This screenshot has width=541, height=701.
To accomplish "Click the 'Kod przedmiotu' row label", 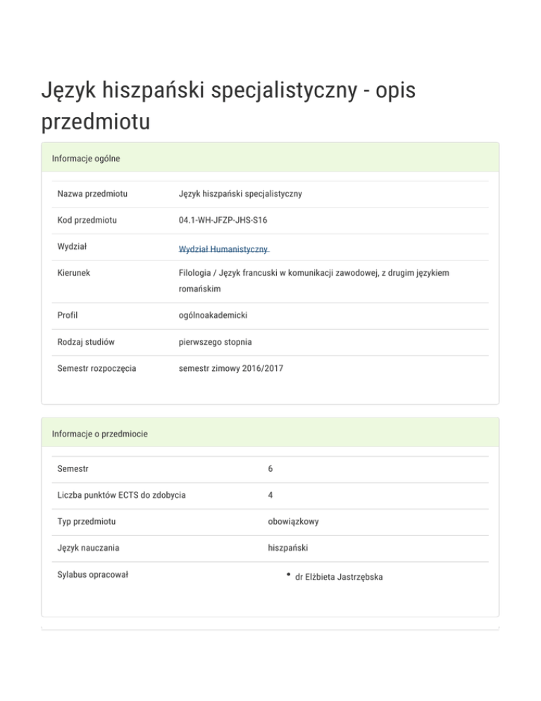I will tap(87, 220).
